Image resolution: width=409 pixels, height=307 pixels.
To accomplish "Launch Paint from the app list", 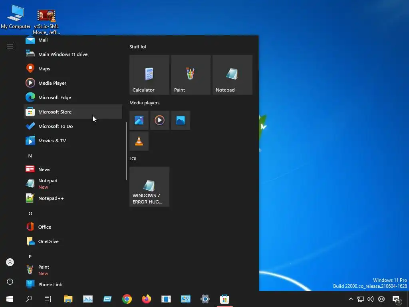I will 73,270.
